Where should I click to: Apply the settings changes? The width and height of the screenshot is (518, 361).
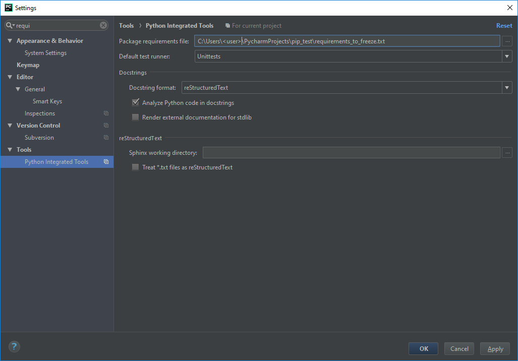[494, 348]
